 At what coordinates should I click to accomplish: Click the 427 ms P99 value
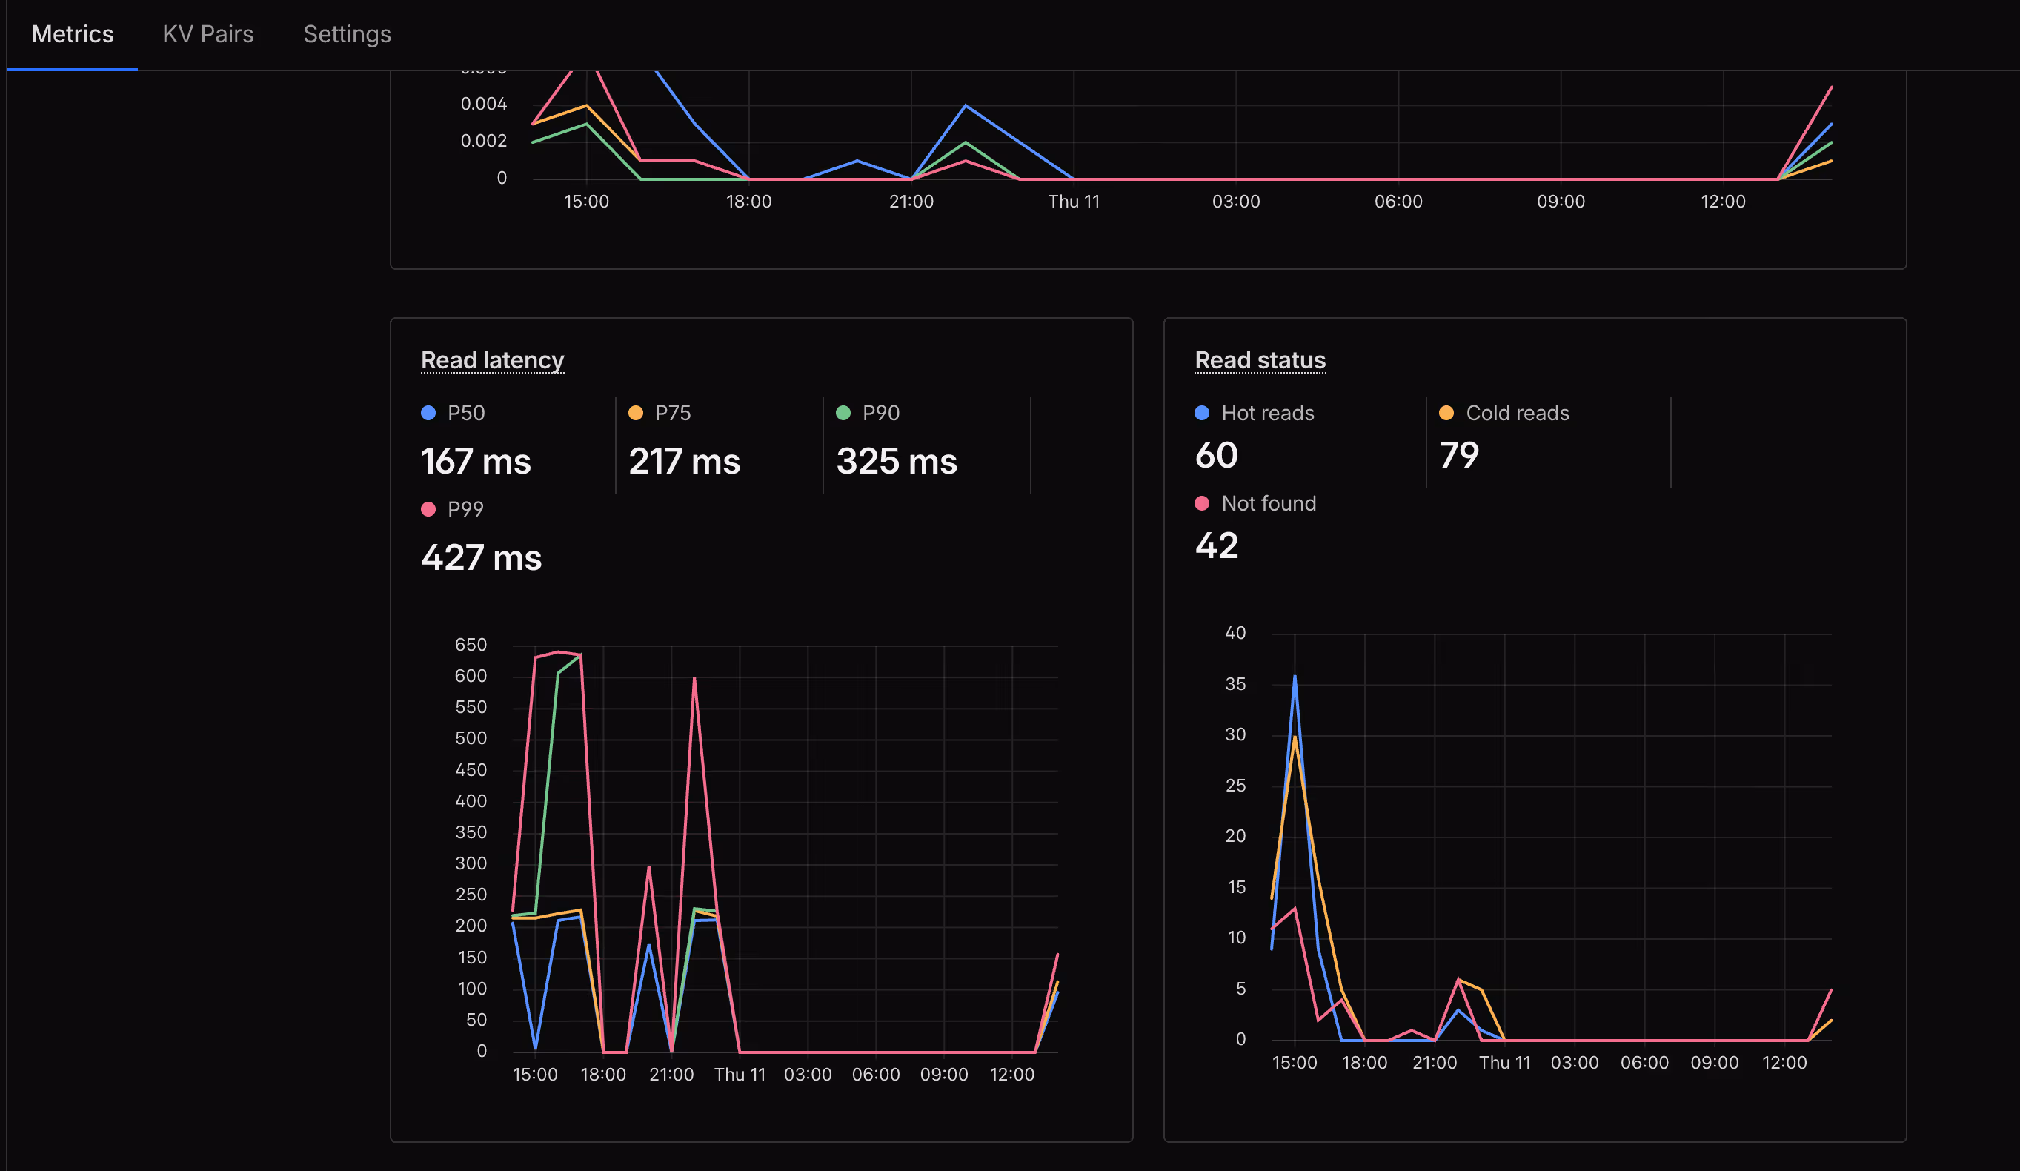(481, 557)
